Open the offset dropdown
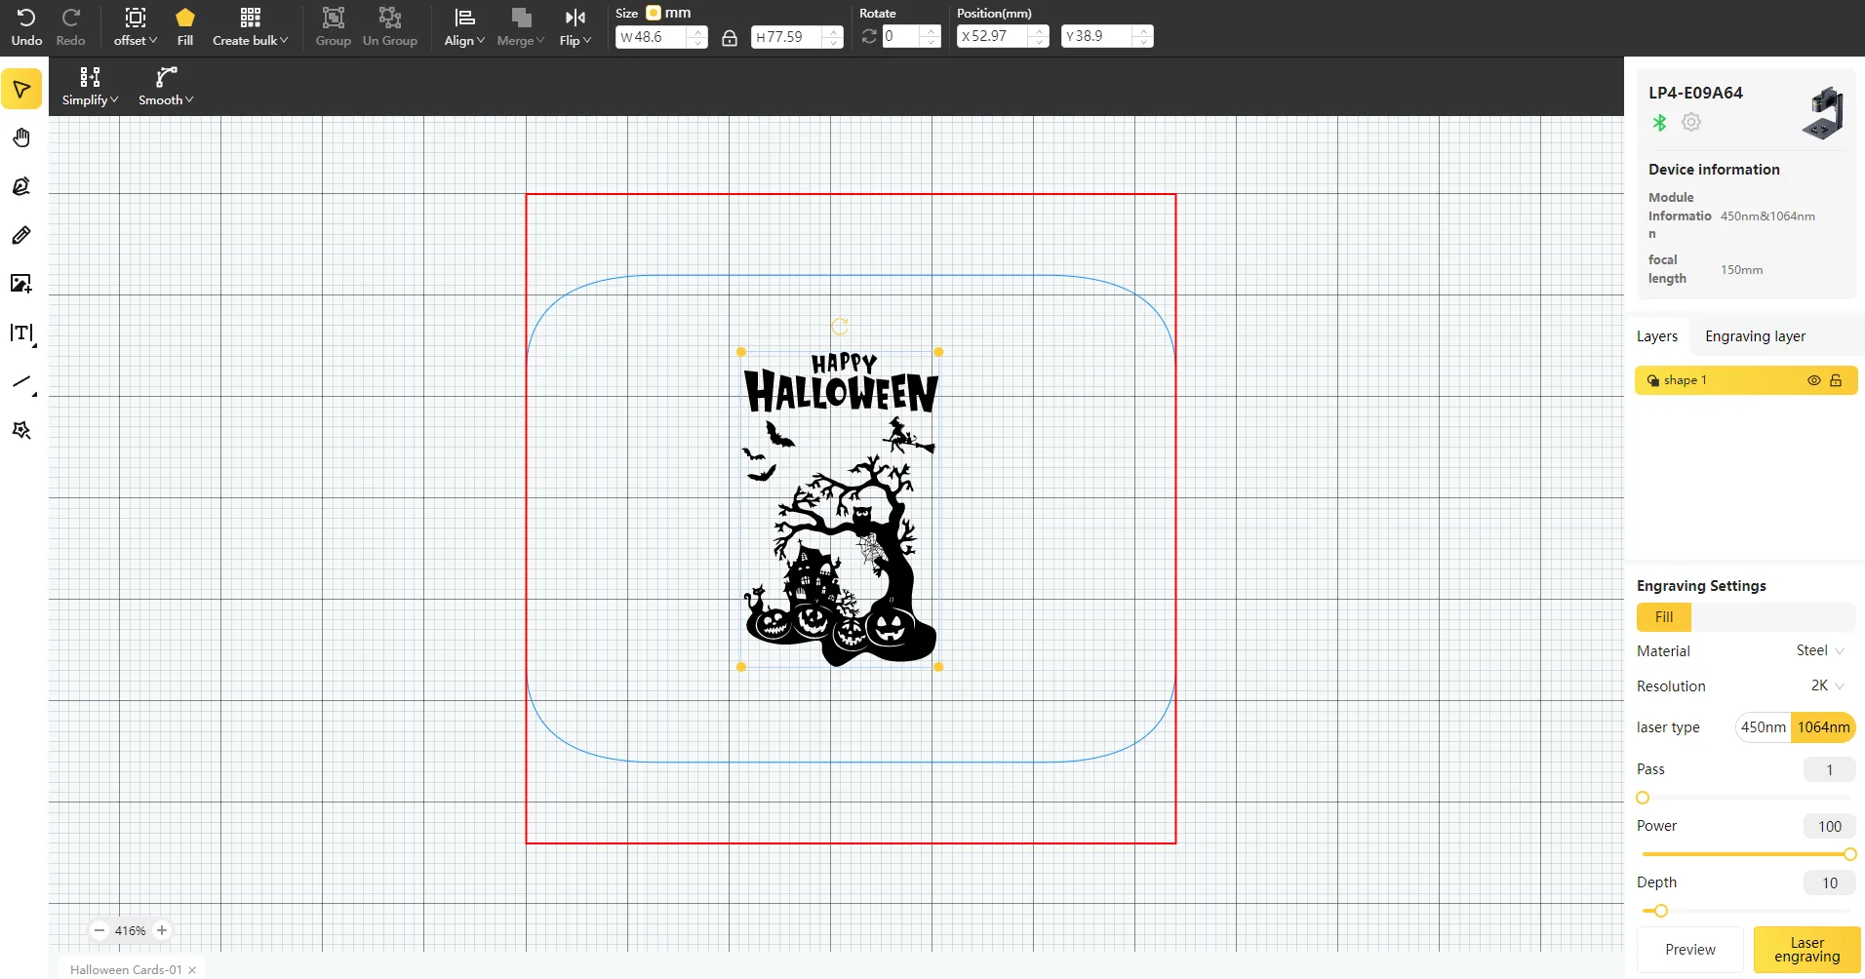Image resolution: width=1865 pixels, height=979 pixels. (x=136, y=27)
